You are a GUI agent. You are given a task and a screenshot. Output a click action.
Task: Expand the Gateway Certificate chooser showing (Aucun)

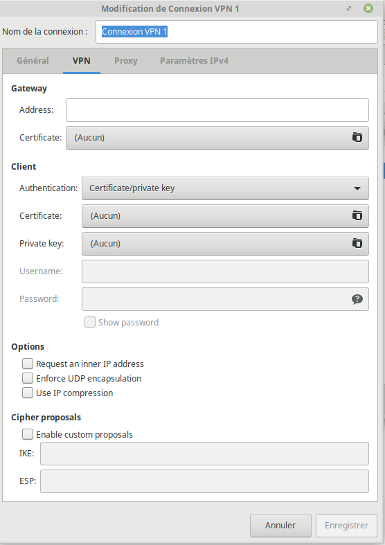217,138
